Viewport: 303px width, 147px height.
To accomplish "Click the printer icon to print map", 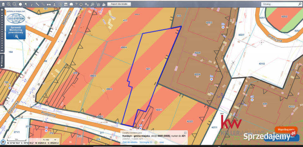I will click(49, 4).
